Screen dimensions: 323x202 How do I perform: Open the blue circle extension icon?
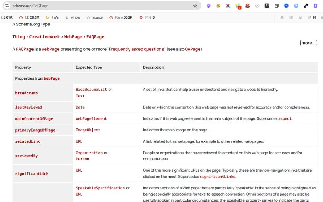pyautogui.click(x=286, y=6)
